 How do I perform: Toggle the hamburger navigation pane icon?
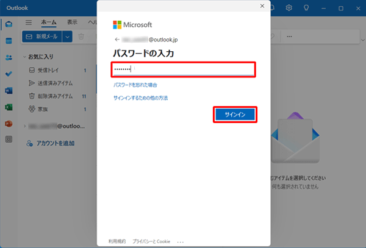pyautogui.click(x=29, y=23)
